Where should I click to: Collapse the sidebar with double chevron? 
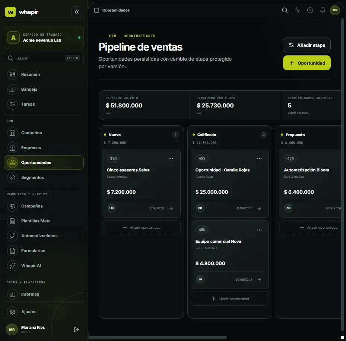click(x=77, y=12)
